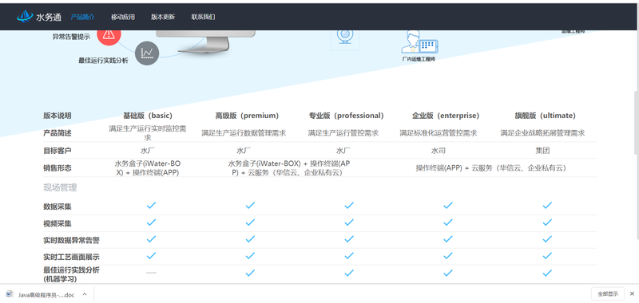Click the 最佳运行实践分析 checkmark under 旗舰版
This screenshot has height=303, width=639.
tap(547, 273)
